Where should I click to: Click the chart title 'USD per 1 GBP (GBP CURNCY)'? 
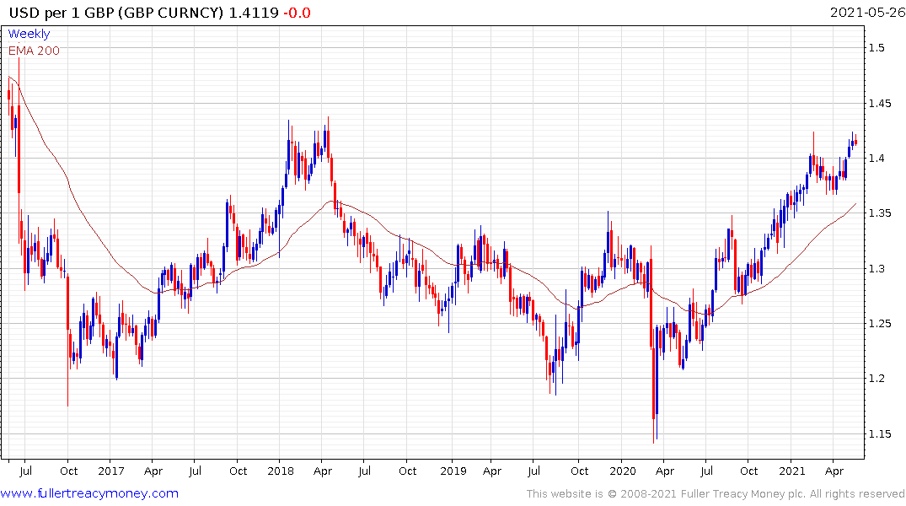click(x=116, y=13)
